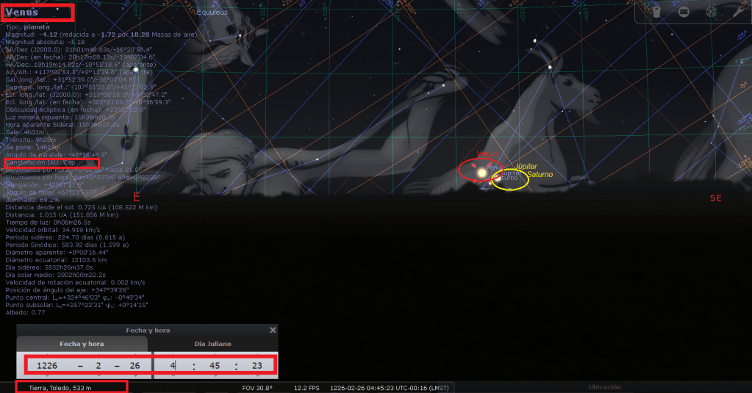The height and width of the screenshot is (393, 752).
Task: Close the Fecha y hora dialog
Action: click(273, 331)
